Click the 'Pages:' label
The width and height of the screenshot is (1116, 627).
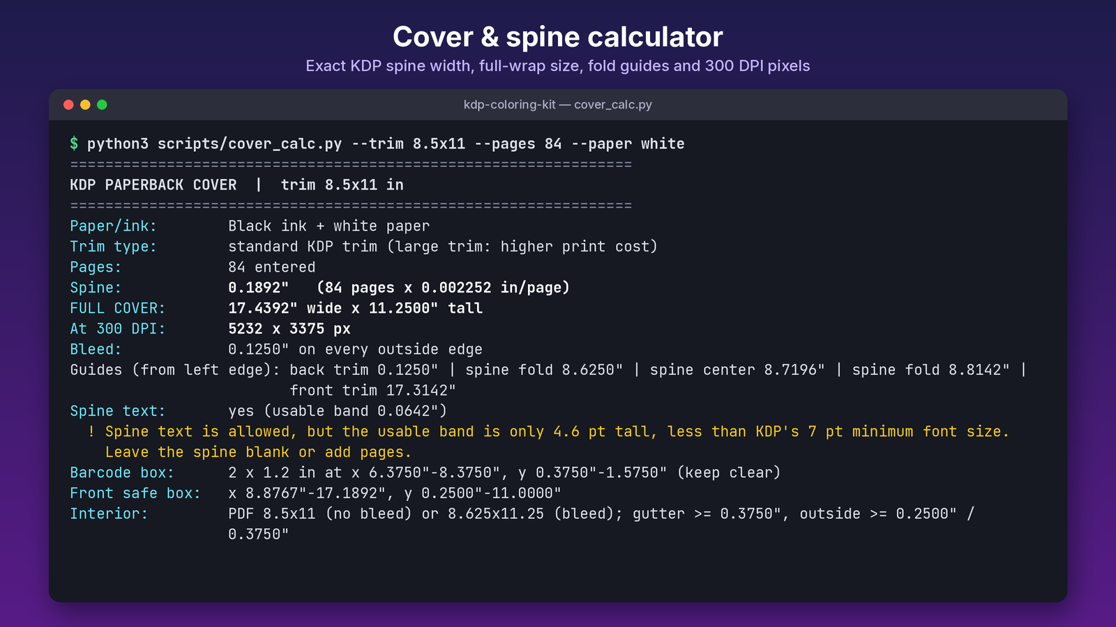pyautogui.click(x=96, y=268)
